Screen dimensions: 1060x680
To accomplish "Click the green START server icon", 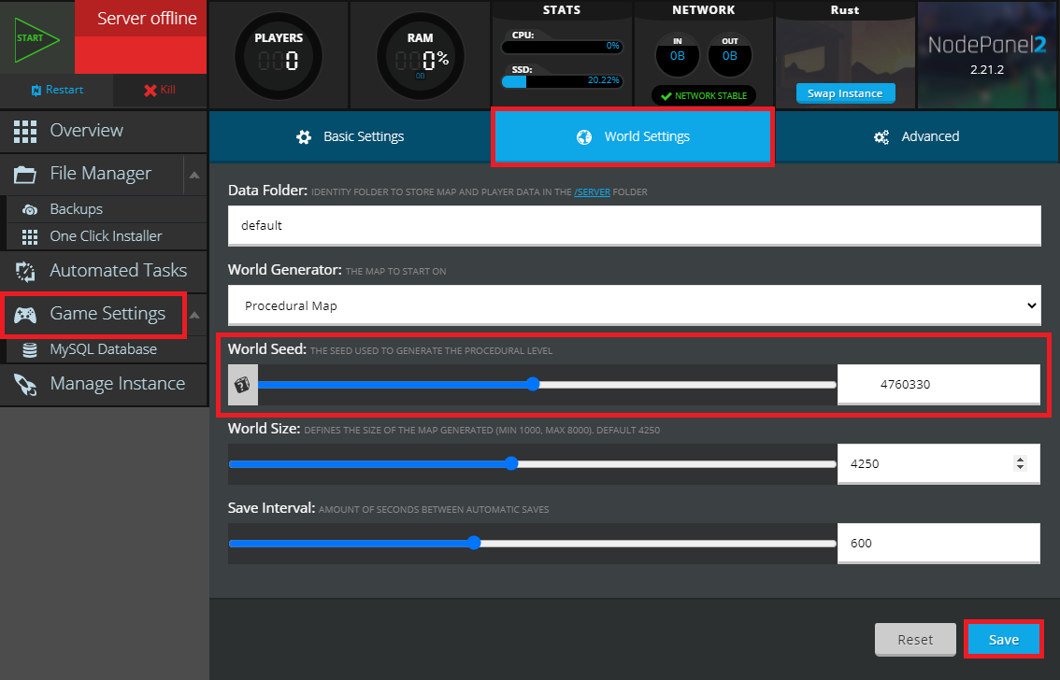I will [36, 38].
